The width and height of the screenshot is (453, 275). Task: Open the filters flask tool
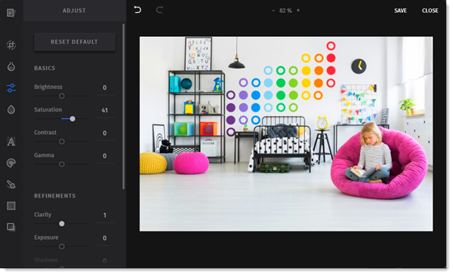pyautogui.click(x=11, y=66)
